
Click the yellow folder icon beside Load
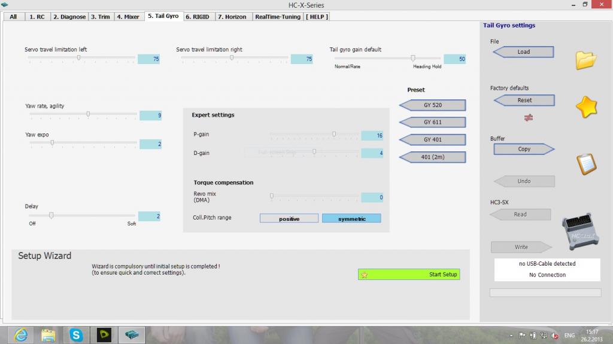click(586, 60)
